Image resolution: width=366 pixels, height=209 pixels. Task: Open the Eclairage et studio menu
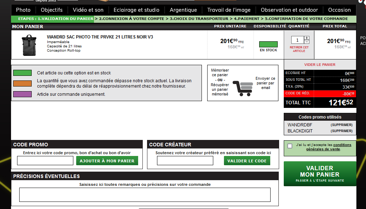[x=136, y=10]
